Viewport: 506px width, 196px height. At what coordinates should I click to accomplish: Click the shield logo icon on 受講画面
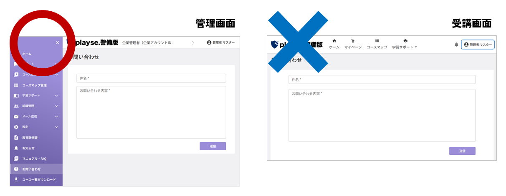click(x=274, y=45)
